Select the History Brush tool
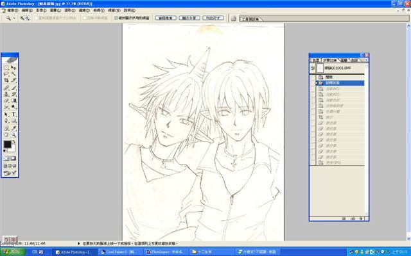The width and height of the screenshot is (411, 256). tap(13, 94)
